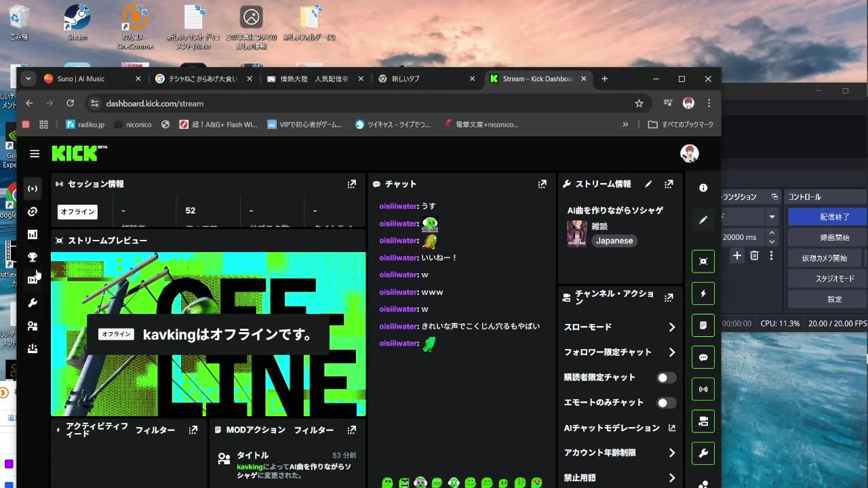The height and width of the screenshot is (488, 868).
Task: Open the download tray icon in left sidebar
Action: pos(33,349)
